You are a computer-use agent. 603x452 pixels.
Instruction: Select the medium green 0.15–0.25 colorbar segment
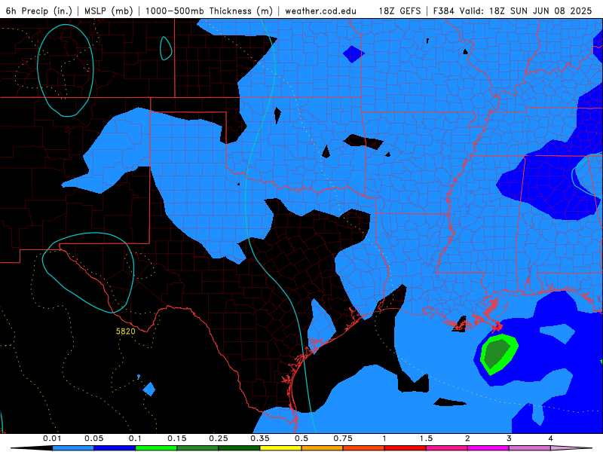(197, 448)
